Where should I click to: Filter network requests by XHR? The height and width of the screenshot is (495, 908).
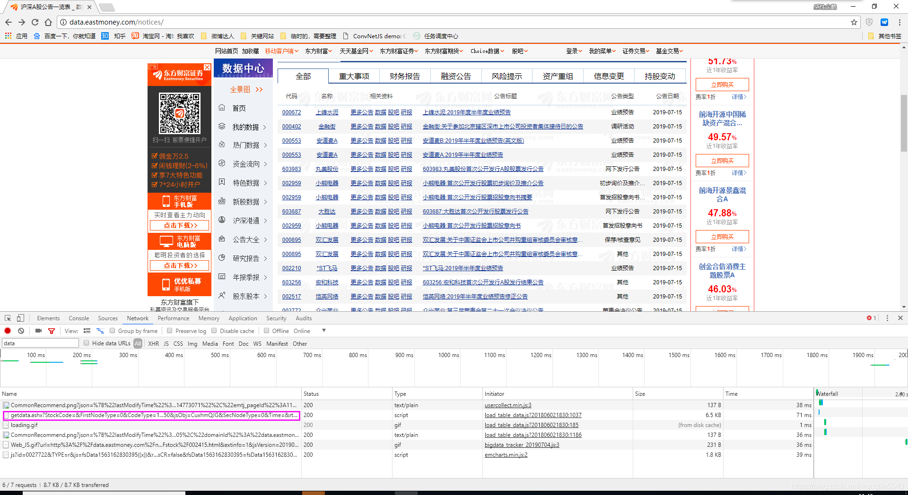click(154, 344)
